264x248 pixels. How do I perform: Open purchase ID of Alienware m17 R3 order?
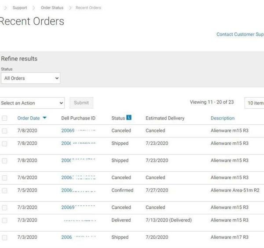coord(78,237)
